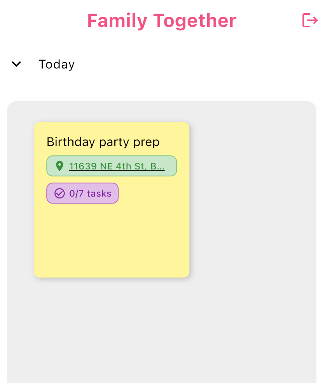Click the word Family in the header
Image resolution: width=325 pixels, height=383 pixels.
117,21
